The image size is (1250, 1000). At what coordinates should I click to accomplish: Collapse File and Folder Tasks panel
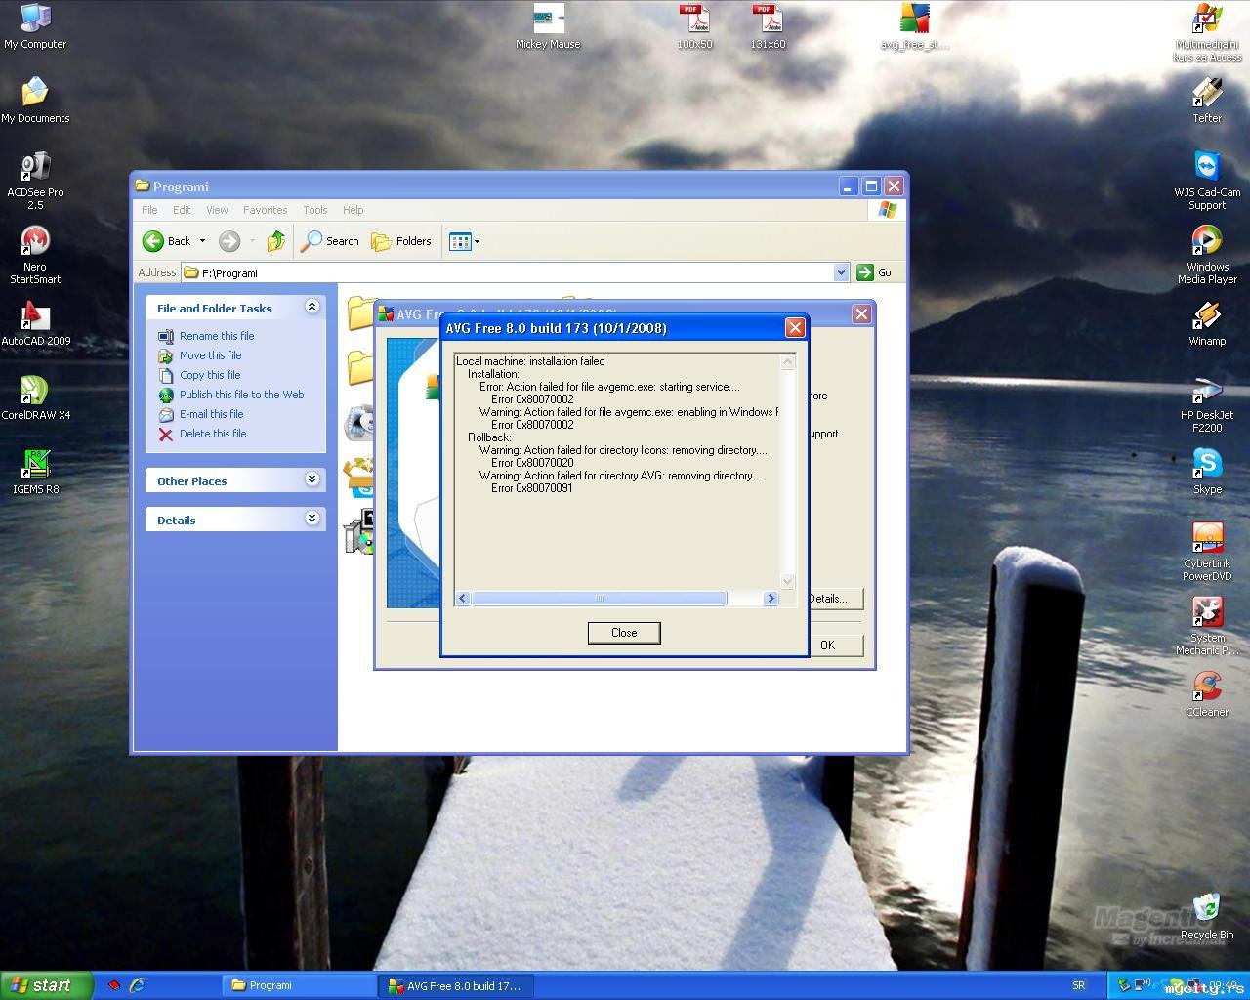coord(312,307)
